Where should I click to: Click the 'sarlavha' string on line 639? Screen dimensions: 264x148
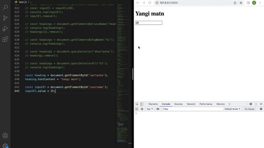click(97, 75)
